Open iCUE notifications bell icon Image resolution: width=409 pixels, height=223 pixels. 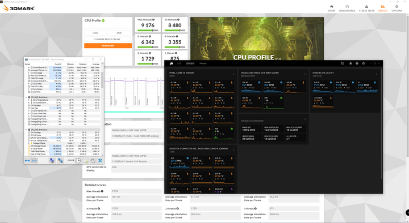click(x=350, y=63)
